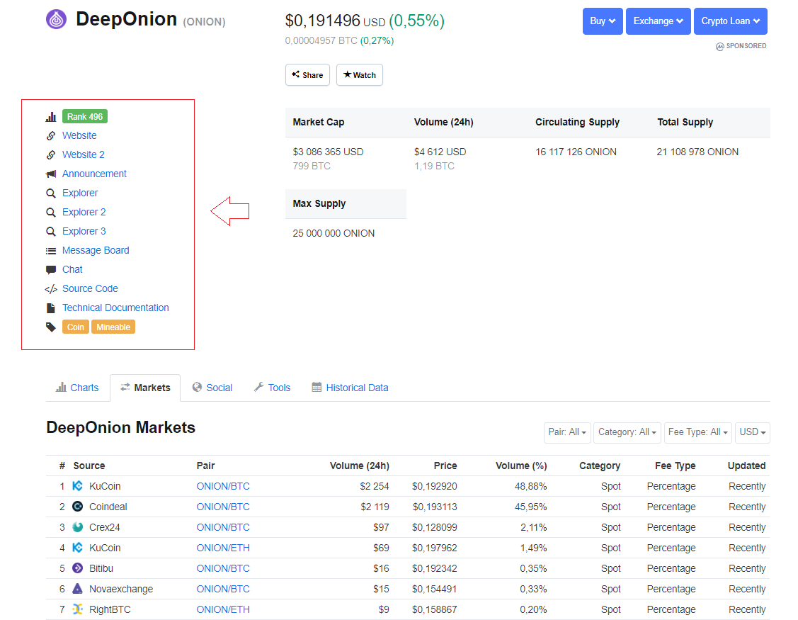
Task: Open the Chat link
Action: point(72,269)
